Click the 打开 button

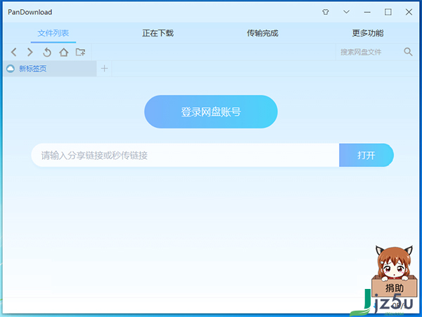click(x=366, y=155)
